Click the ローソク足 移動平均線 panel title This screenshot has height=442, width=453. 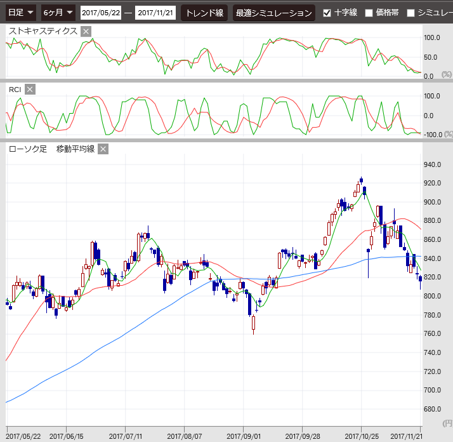coord(51,149)
